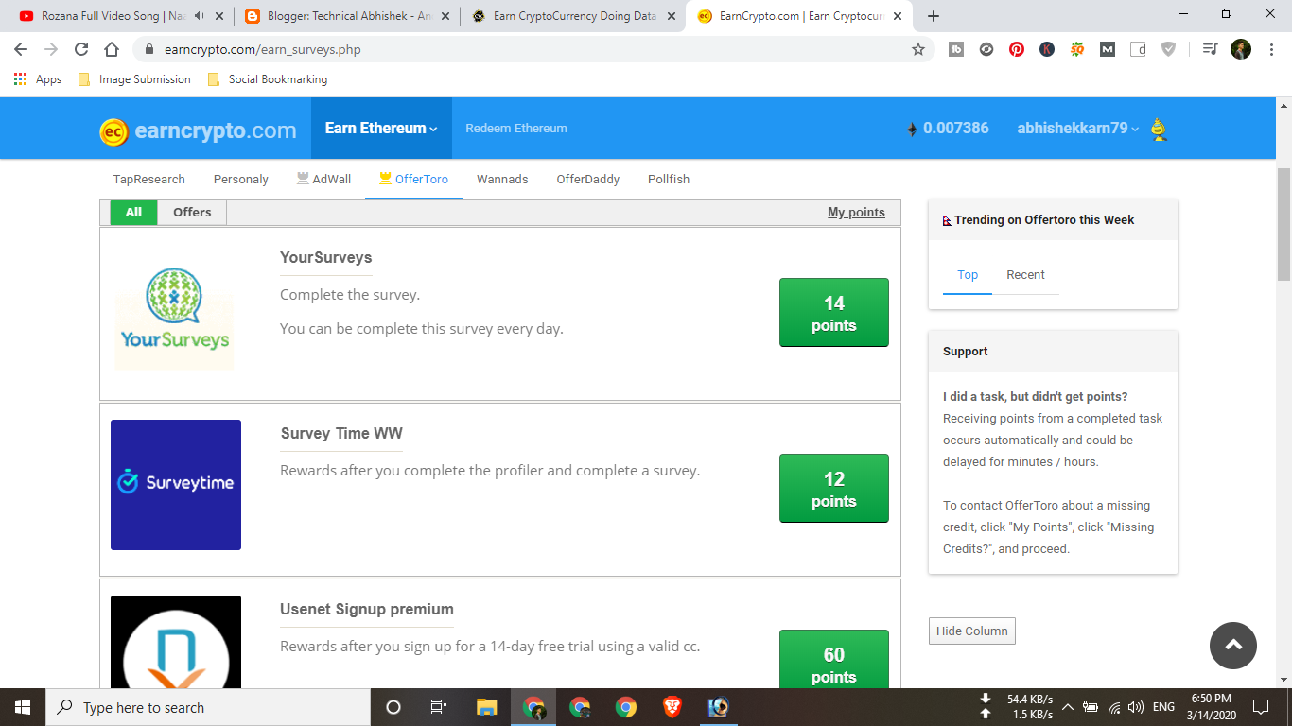1292x726 pixels.
Task: Click the 60 points Usenet button
Action: pyautogui.click(x=834, y=659)
